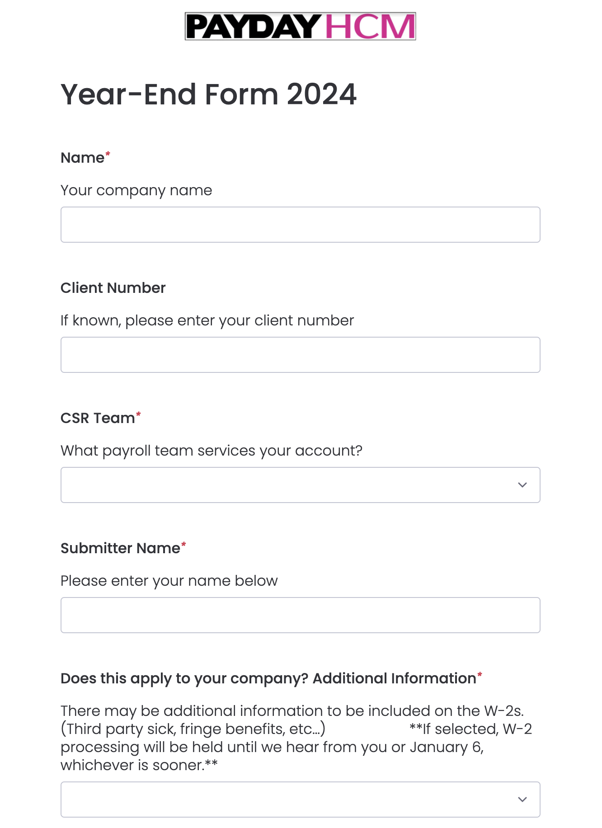This screenshot has width=602, height=828.
Task: Click 'Please enter your name below' text
Action: [x=169, y=581]
